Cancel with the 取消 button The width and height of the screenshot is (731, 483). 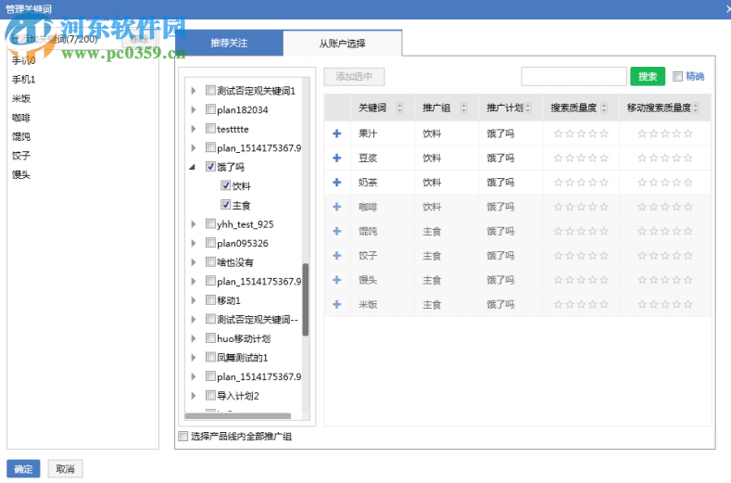pyautogui.click(x=65, y=468)
